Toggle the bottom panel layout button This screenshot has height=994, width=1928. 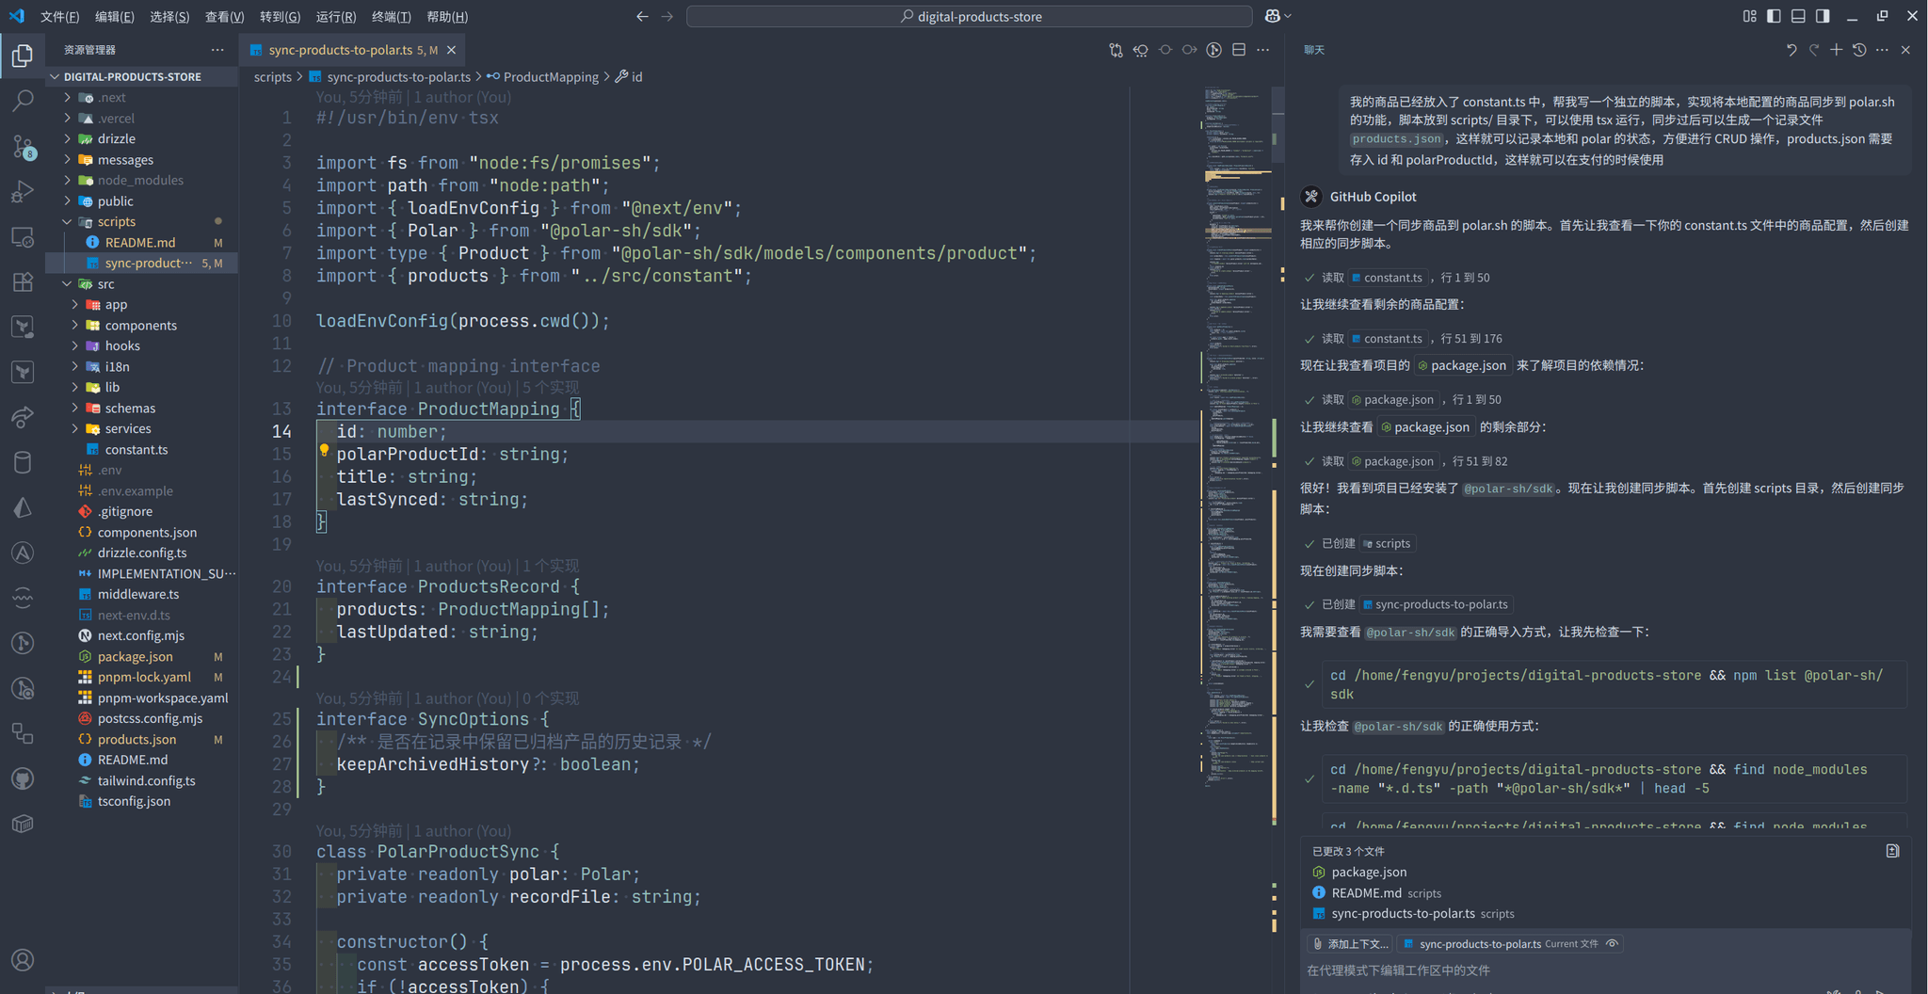tap(1798, 16)
